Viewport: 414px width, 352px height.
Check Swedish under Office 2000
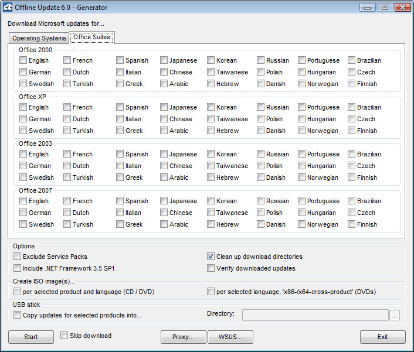coord(23,84)
